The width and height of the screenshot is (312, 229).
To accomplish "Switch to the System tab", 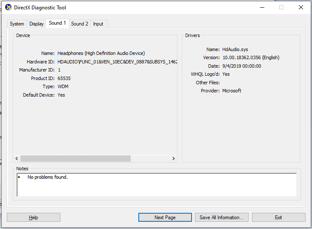I will (17, 24).
